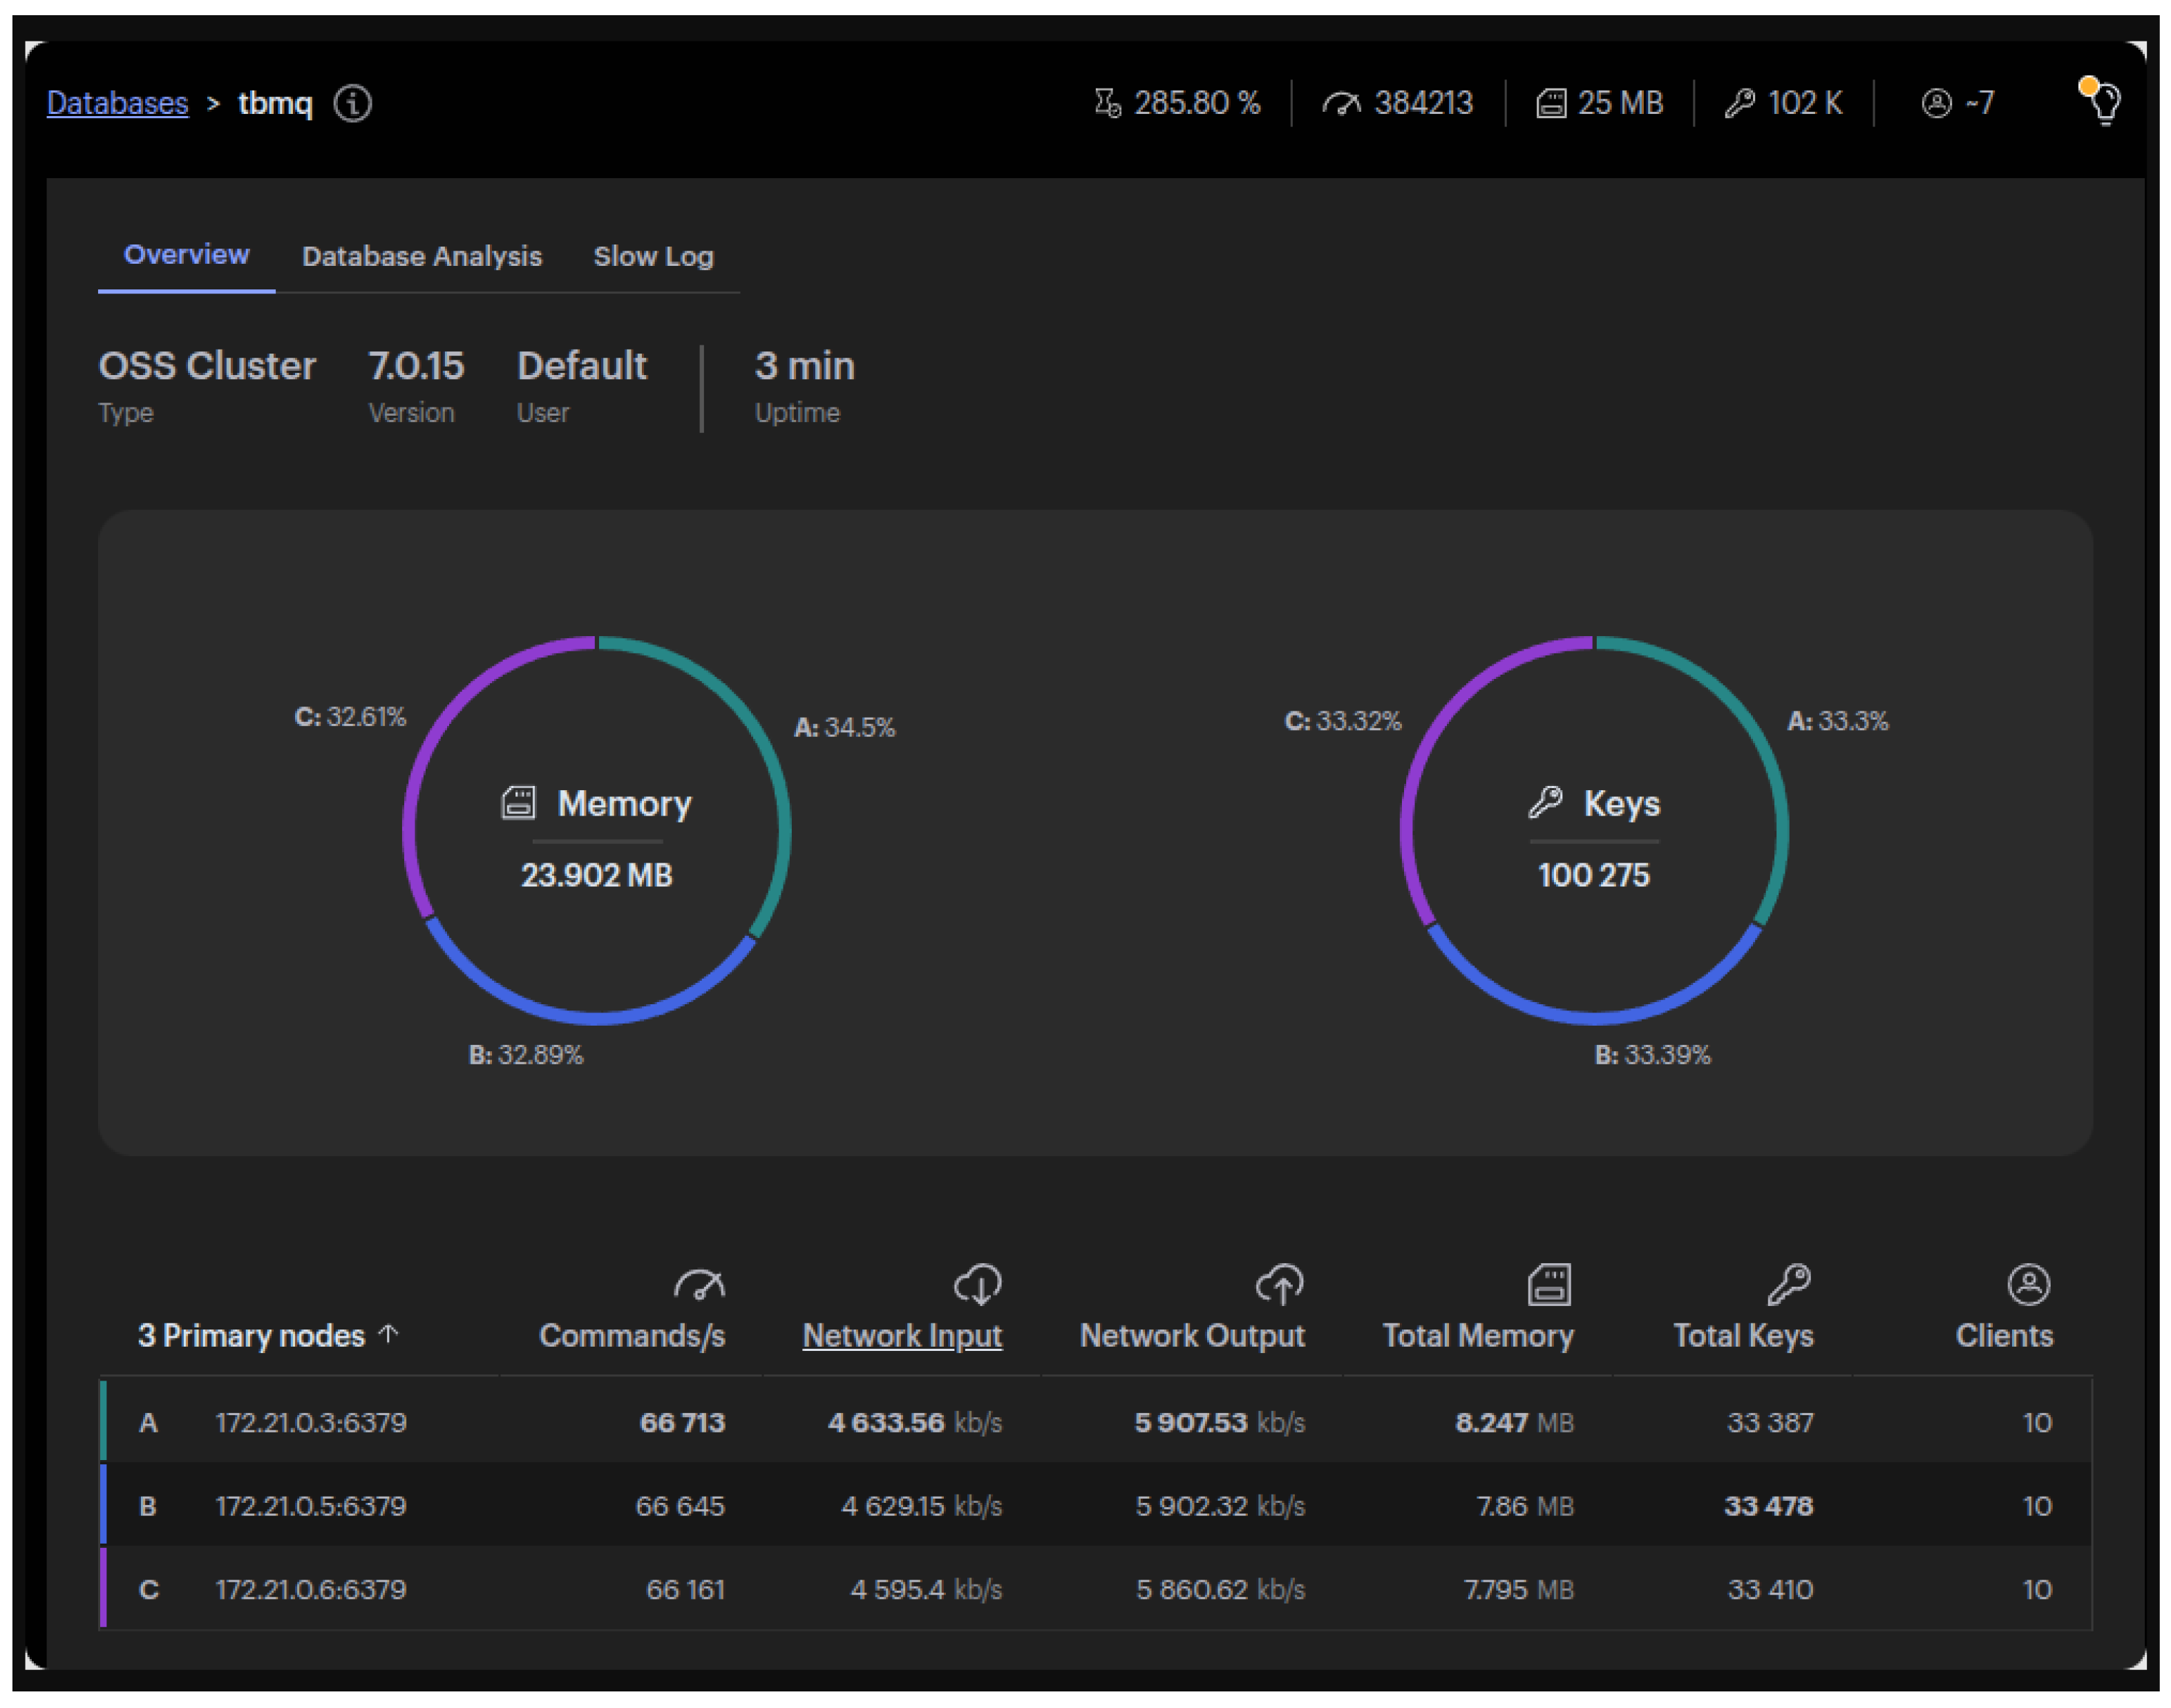Sort table by Commands/s header

632,1336
